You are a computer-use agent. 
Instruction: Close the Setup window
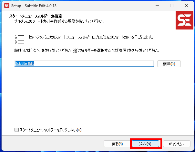coord(186,6)
